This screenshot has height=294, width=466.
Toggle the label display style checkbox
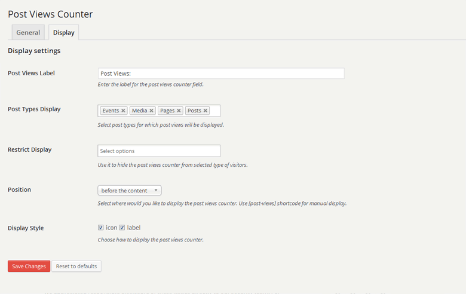[x=122, y=228]
